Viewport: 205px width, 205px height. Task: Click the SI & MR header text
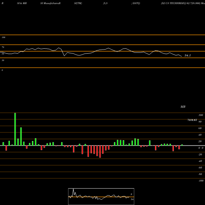point(22,3)
